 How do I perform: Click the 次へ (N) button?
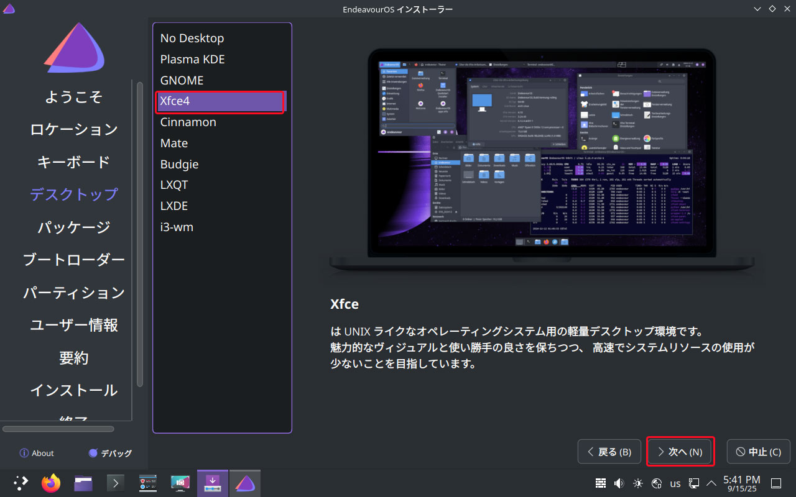pyautogui.click(x=680, y=452)
